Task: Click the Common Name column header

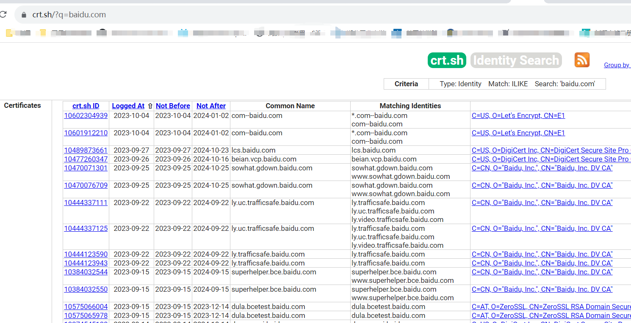Action: pos(290,106)
